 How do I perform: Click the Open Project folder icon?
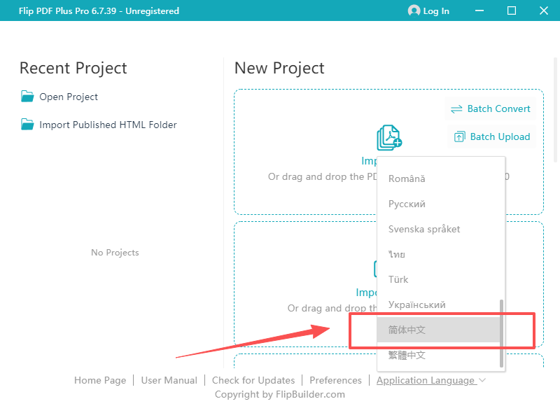pos(27,97)
